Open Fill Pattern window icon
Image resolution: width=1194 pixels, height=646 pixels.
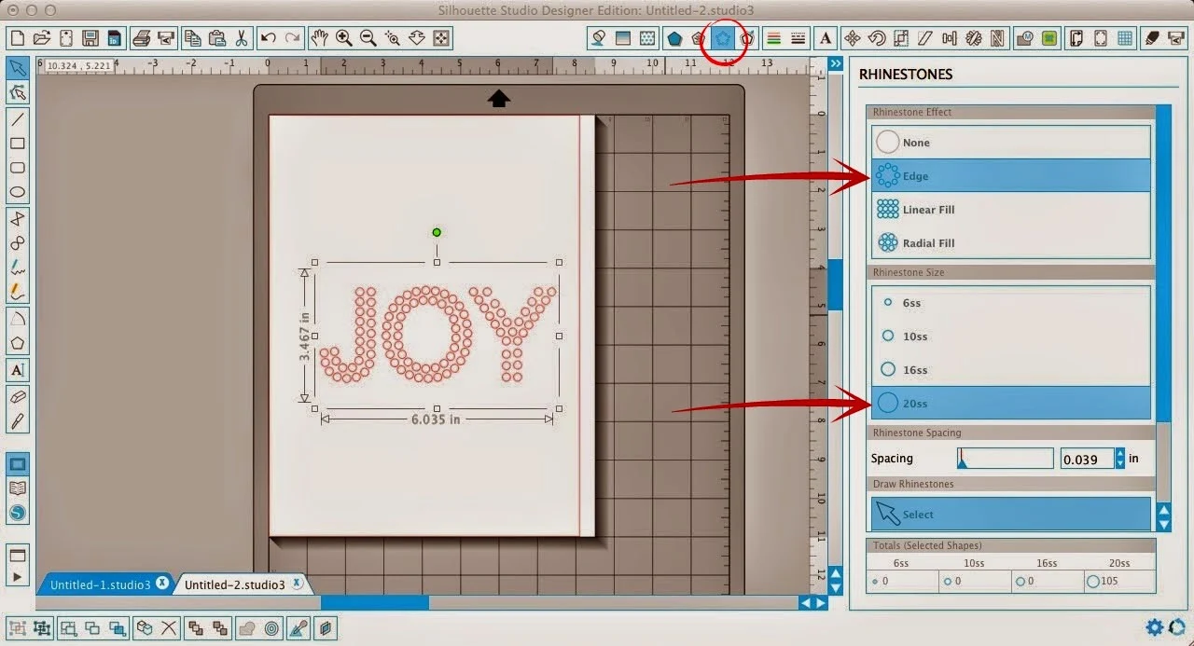coord(646,38)
